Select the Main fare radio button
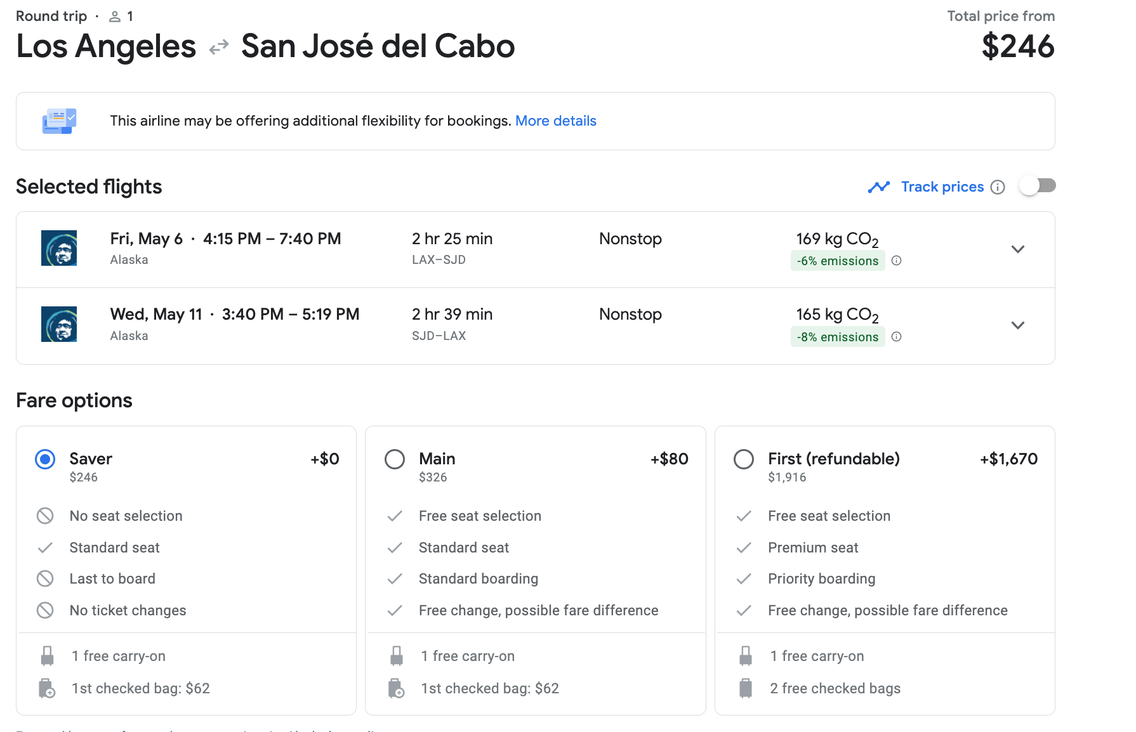Image resolution: width=1136 pixels, height=732 pixels. pos(395,459)
